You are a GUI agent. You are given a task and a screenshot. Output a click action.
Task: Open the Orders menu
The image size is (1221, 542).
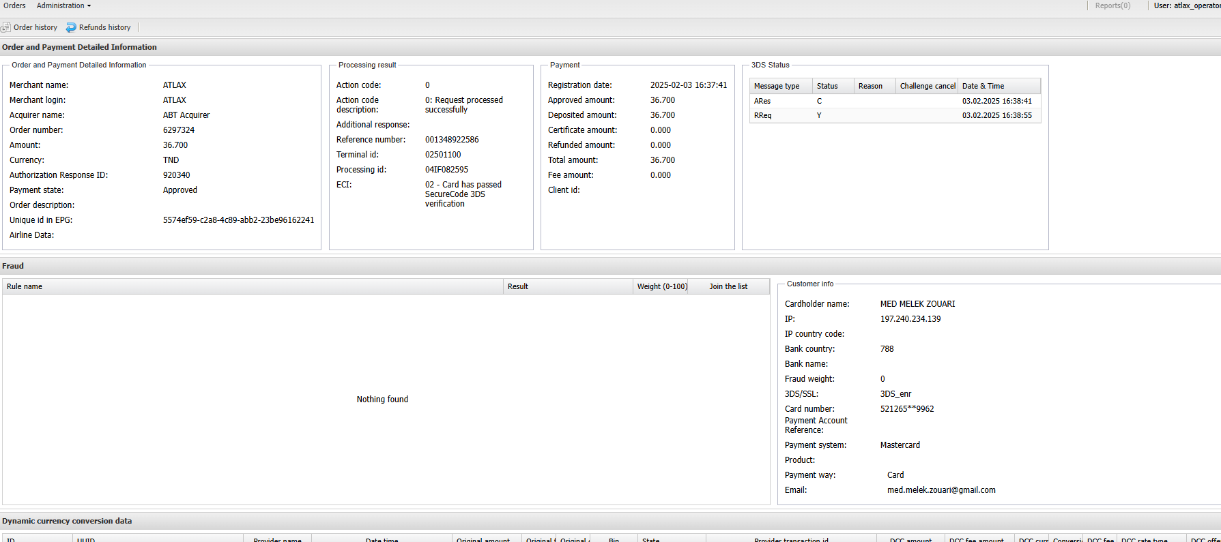coord(14,5)
